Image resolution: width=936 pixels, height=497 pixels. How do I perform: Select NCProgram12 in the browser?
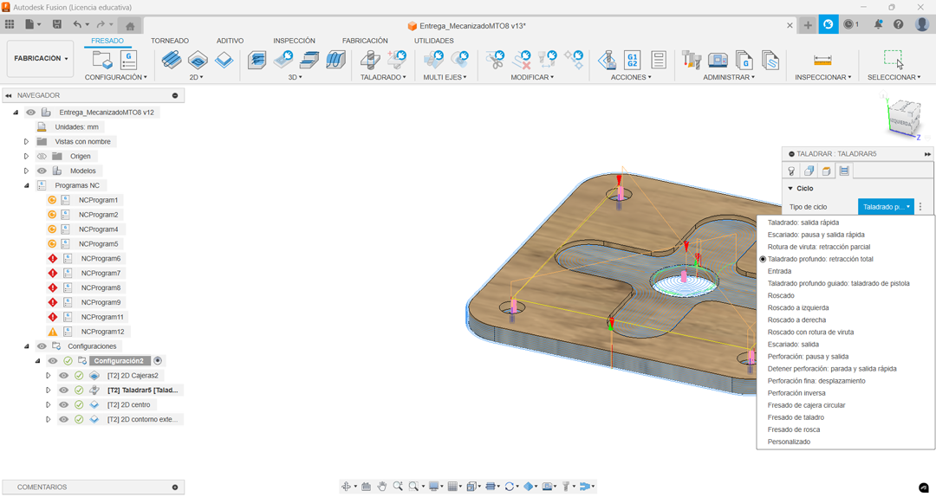[x=102, y=332]
